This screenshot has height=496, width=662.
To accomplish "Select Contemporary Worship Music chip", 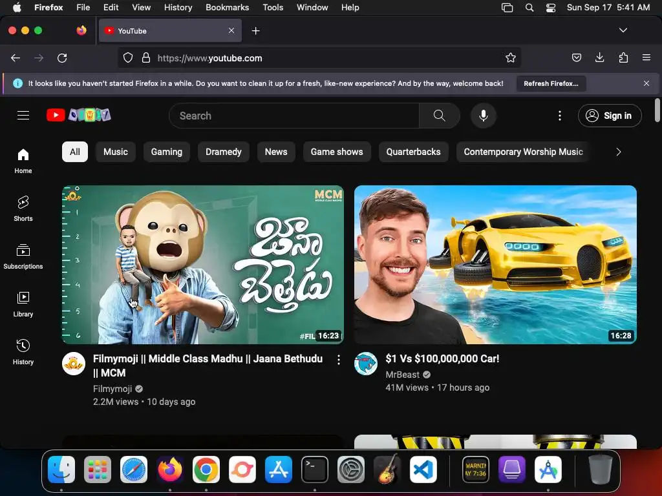I will pyautogui.click(x=523, y=152).
